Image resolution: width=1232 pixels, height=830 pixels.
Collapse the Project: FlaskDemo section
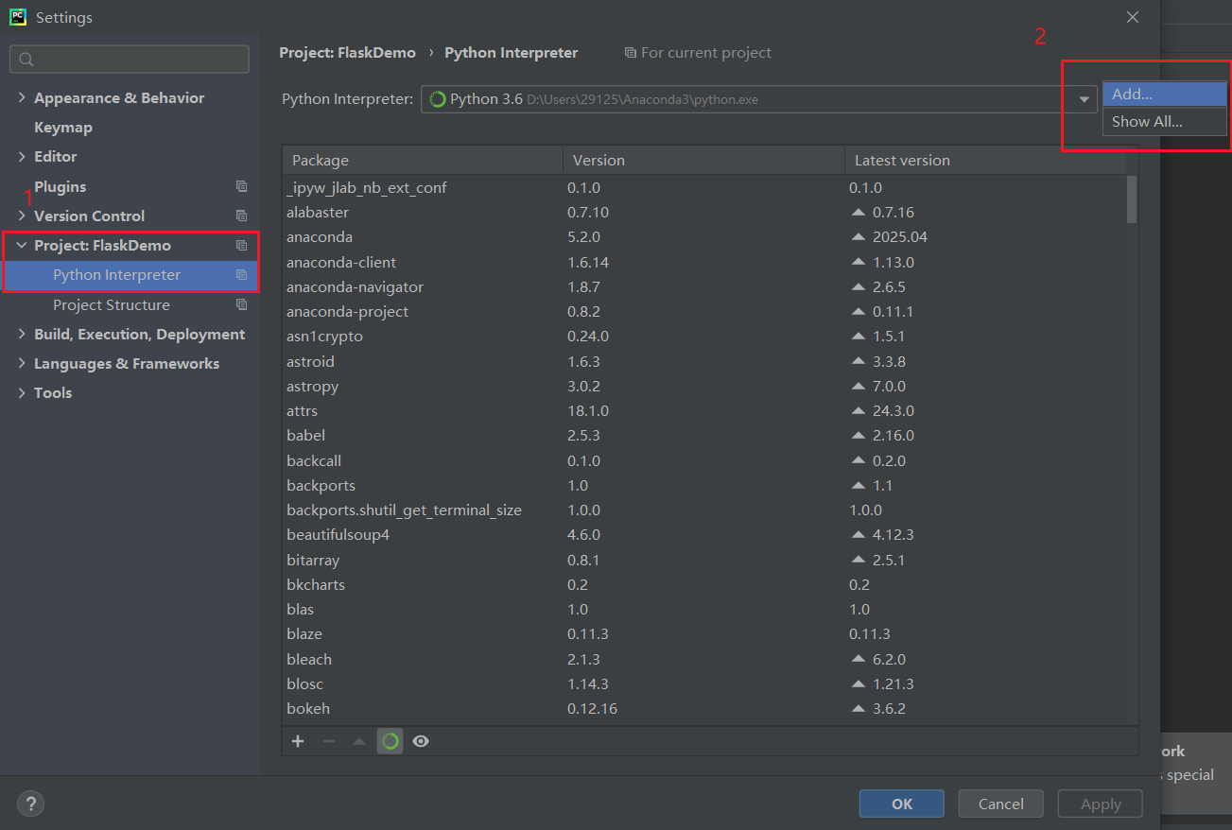click(x=22, y=245)
